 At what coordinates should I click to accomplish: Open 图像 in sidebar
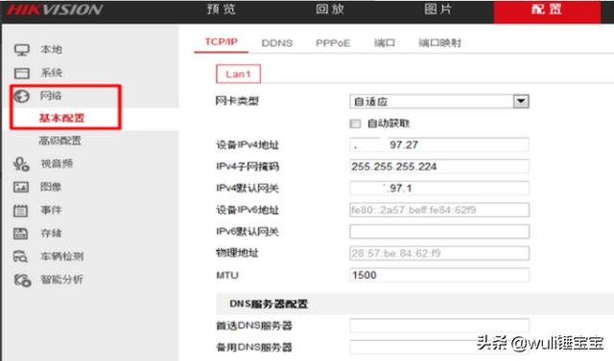click(x=51, y=187)
